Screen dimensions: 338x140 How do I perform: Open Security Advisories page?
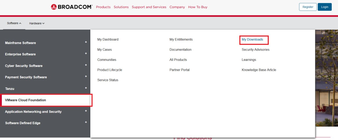(255, 50)
